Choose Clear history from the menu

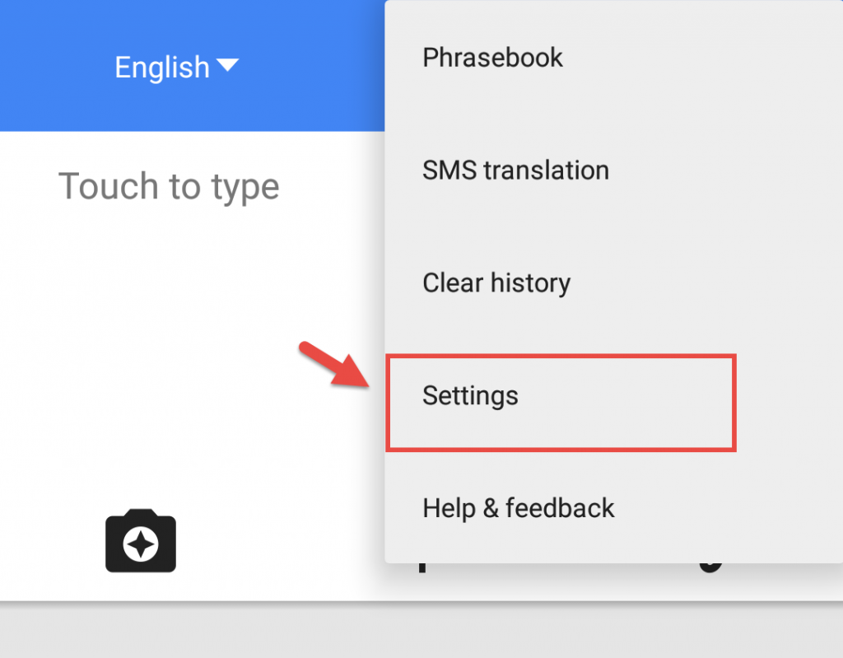[496, 282]
